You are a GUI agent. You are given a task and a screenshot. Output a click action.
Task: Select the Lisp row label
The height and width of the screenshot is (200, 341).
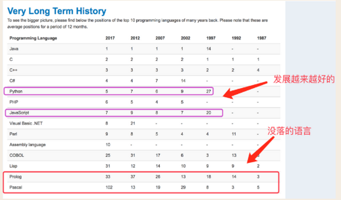pyautogui.click(x=13, y=166)
